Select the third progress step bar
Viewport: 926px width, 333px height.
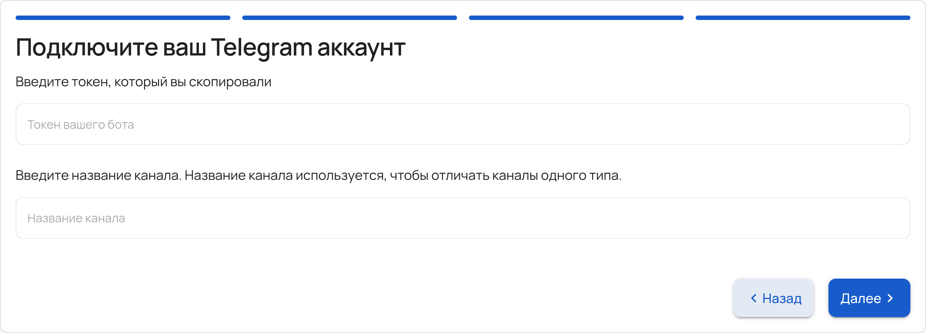[576, 18]
